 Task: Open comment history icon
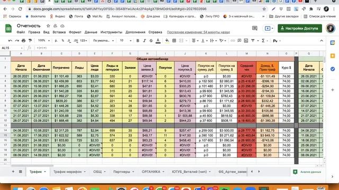(x=255, y=28)
